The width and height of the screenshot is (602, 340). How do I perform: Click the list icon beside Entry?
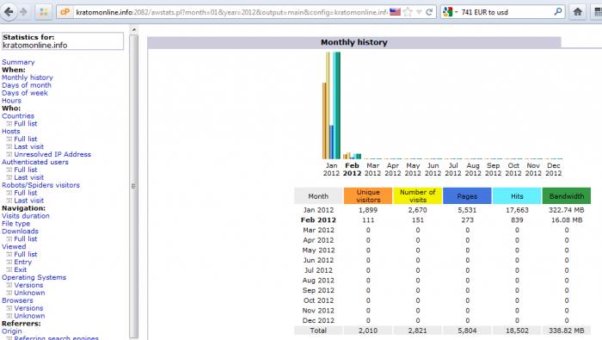(9, 262)
